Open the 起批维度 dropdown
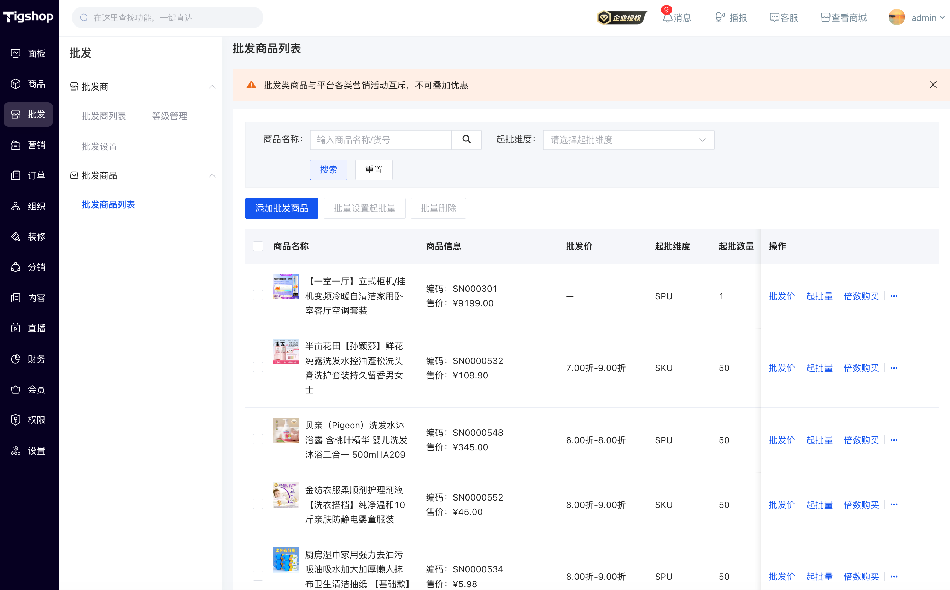This screenshot has width=950, height=590. coord(628,140)
